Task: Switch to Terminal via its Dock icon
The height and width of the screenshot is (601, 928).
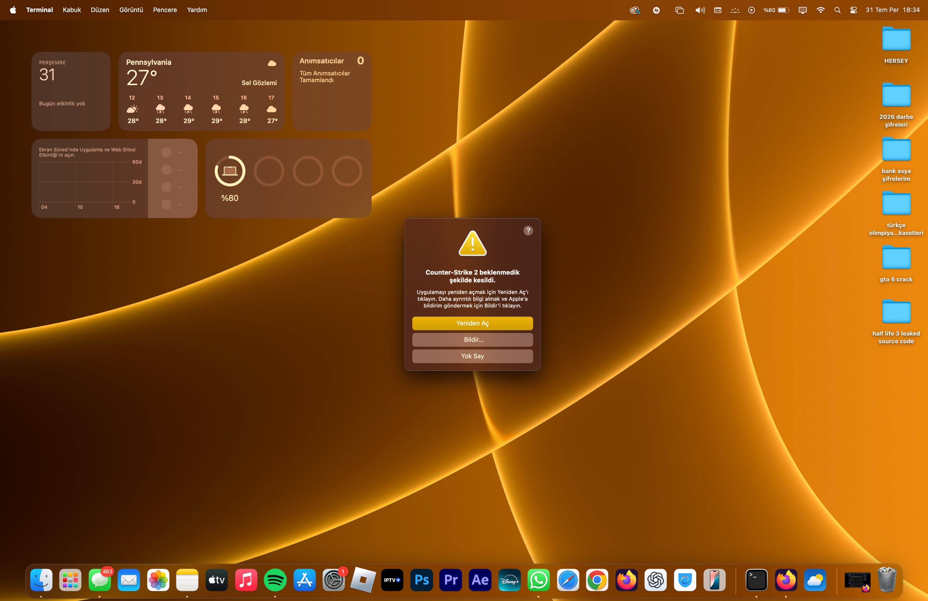Action: [756, 580]
